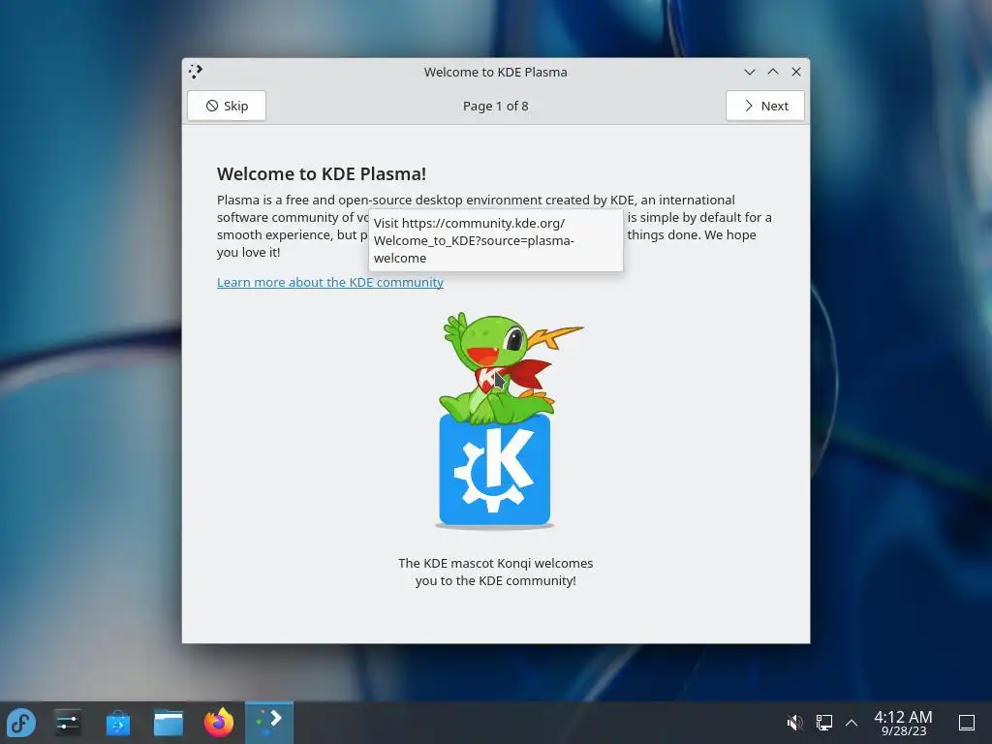992x744 pixels.
Task: Launch Discover software center from taskbar
Action: pyautogui.click(x=117, y=723)
